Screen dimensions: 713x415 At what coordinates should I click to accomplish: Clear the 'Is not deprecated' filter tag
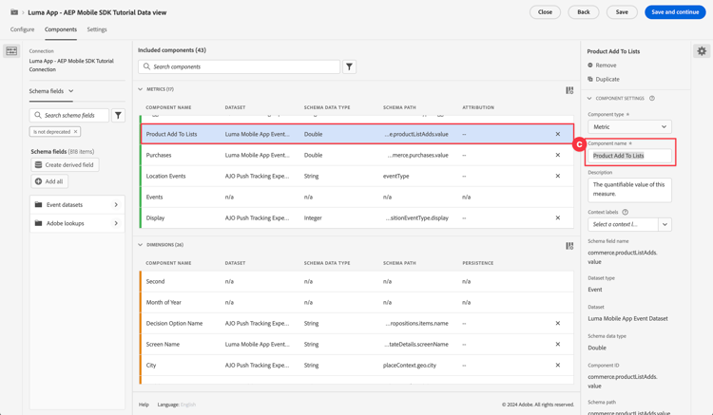pyautogui.click(x=76, y=132)
